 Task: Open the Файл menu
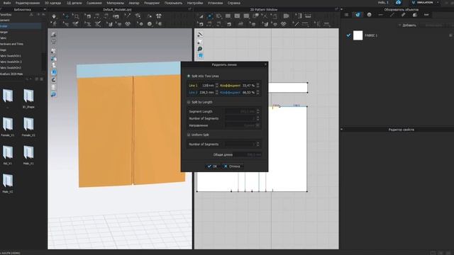click(x=6, y=3)
